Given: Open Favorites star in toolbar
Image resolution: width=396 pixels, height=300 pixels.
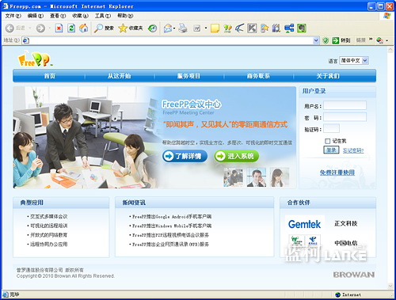Looking at the screenshot, I should [x=131, y=28].
